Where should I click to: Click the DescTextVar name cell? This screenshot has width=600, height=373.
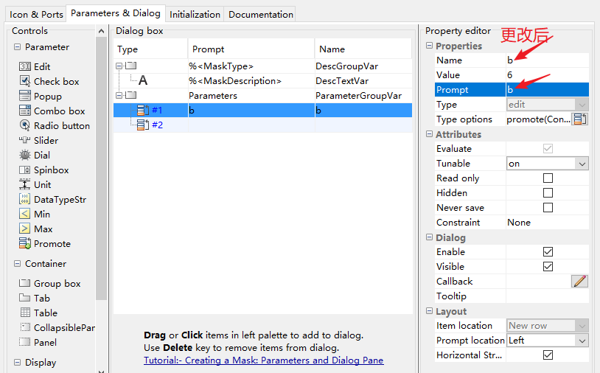363,81
